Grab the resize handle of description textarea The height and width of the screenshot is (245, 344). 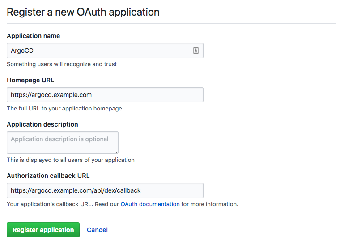pyautogui.click(x=116, y=151)
